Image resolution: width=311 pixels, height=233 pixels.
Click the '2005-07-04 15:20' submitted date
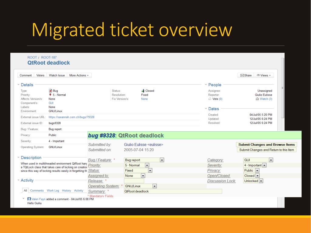point(139,150)
